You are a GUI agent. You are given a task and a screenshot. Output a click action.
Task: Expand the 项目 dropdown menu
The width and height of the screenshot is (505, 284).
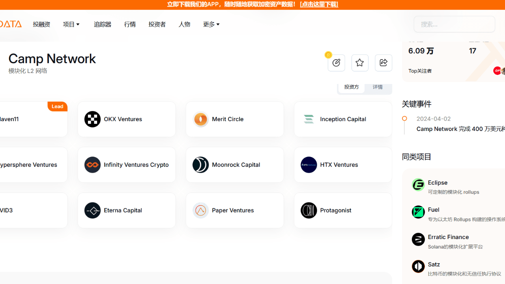[71, 24]
